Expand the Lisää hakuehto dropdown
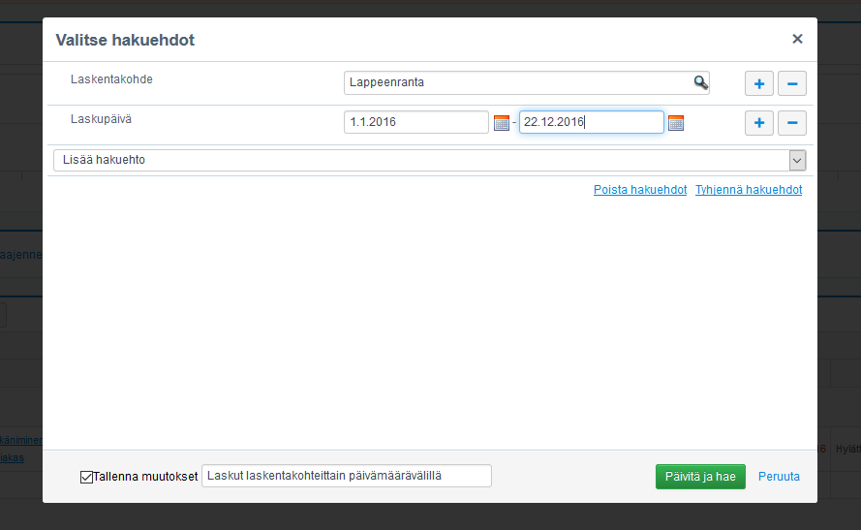Screen dimensions: 861x530 [797, 160]
